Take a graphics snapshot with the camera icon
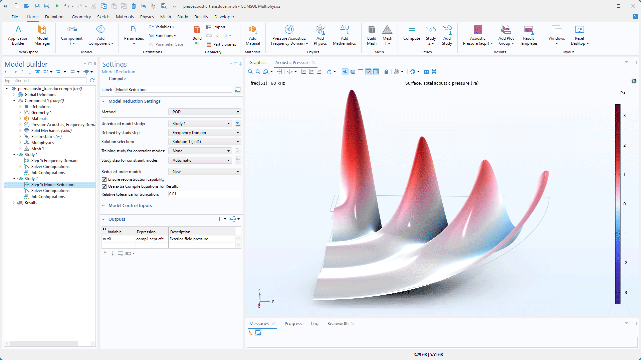The height and width of the screenshot is (360, 641). click(x=426, y=72)
